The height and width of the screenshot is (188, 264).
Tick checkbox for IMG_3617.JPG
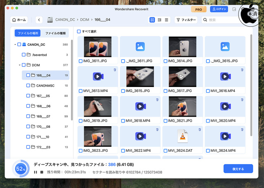[x=165, y=91]
